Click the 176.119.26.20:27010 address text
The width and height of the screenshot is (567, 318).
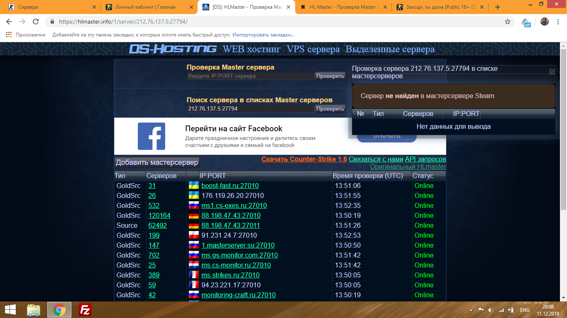tap(232, 195)
